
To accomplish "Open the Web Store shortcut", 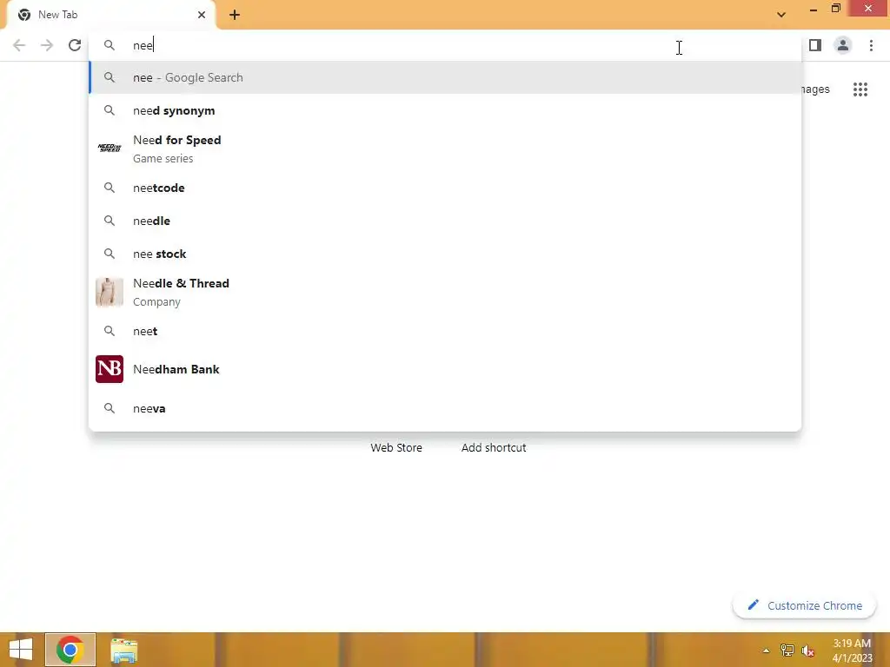I will point(396,447).
